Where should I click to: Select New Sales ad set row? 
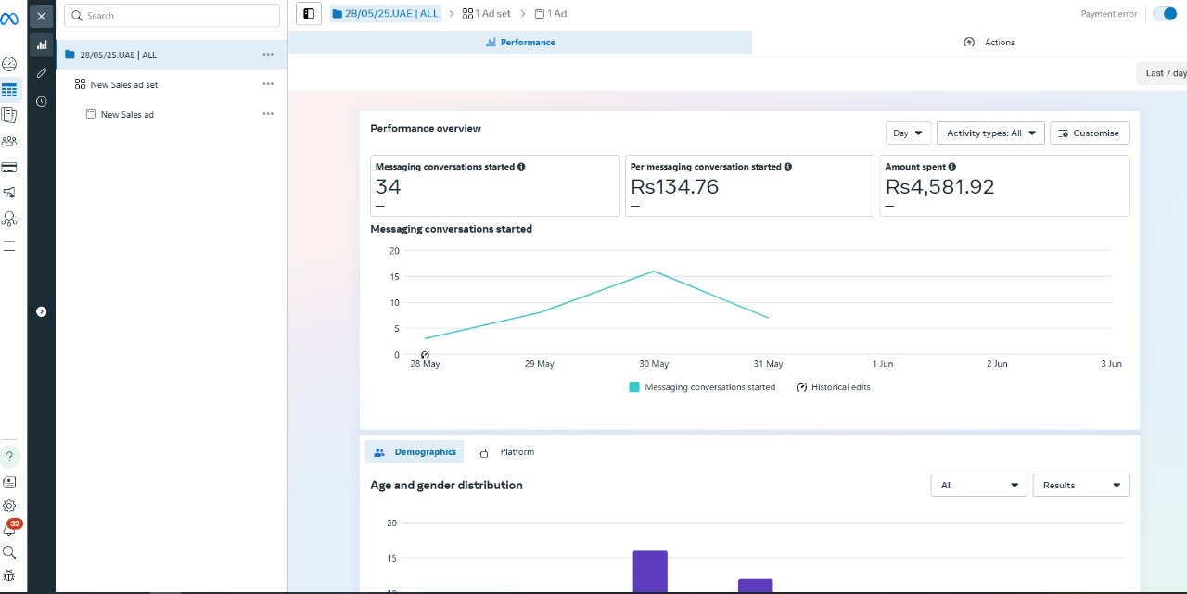pyautogui.click(x=172, y=84)
